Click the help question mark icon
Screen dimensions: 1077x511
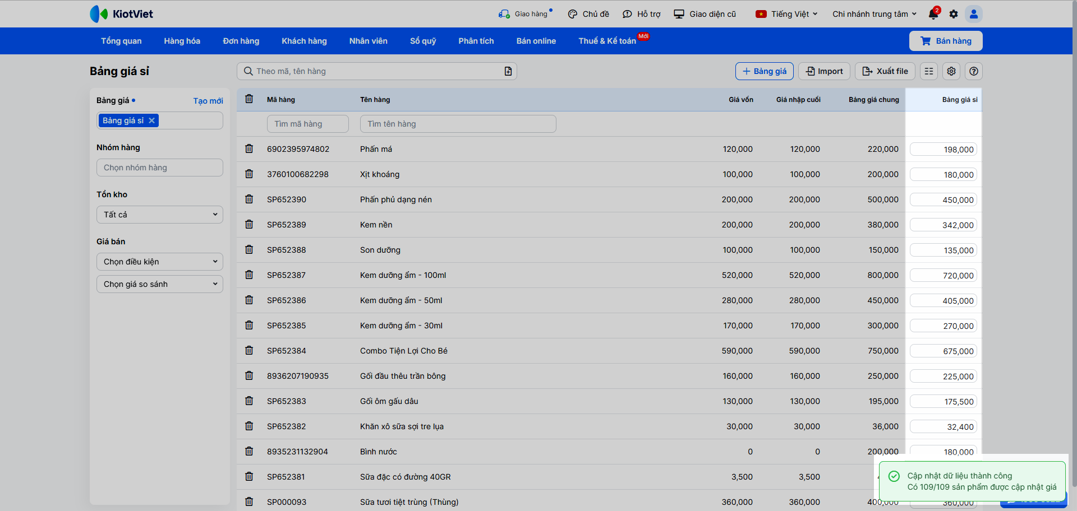(974, 71)
